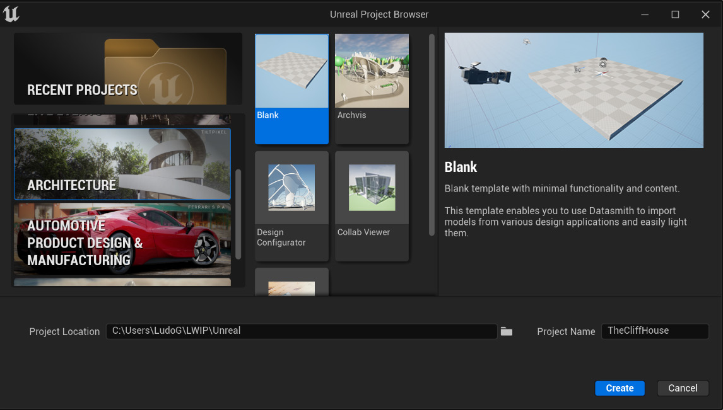Browse for project location folder icon
Screen dimensions: 723x410
507,331
